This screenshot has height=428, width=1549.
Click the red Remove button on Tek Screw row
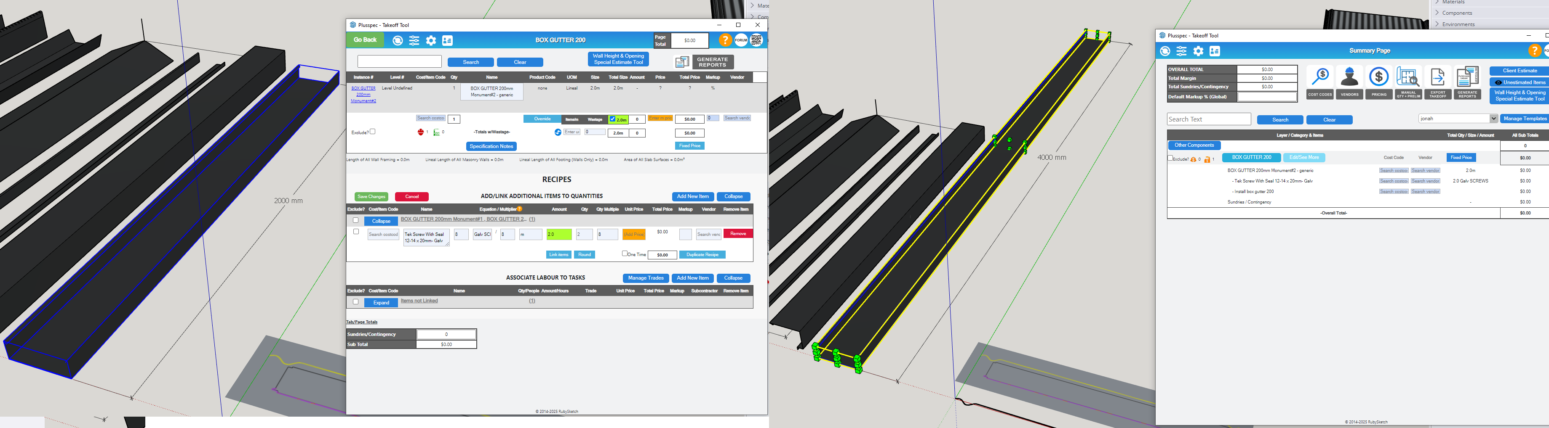pos(738,233)
